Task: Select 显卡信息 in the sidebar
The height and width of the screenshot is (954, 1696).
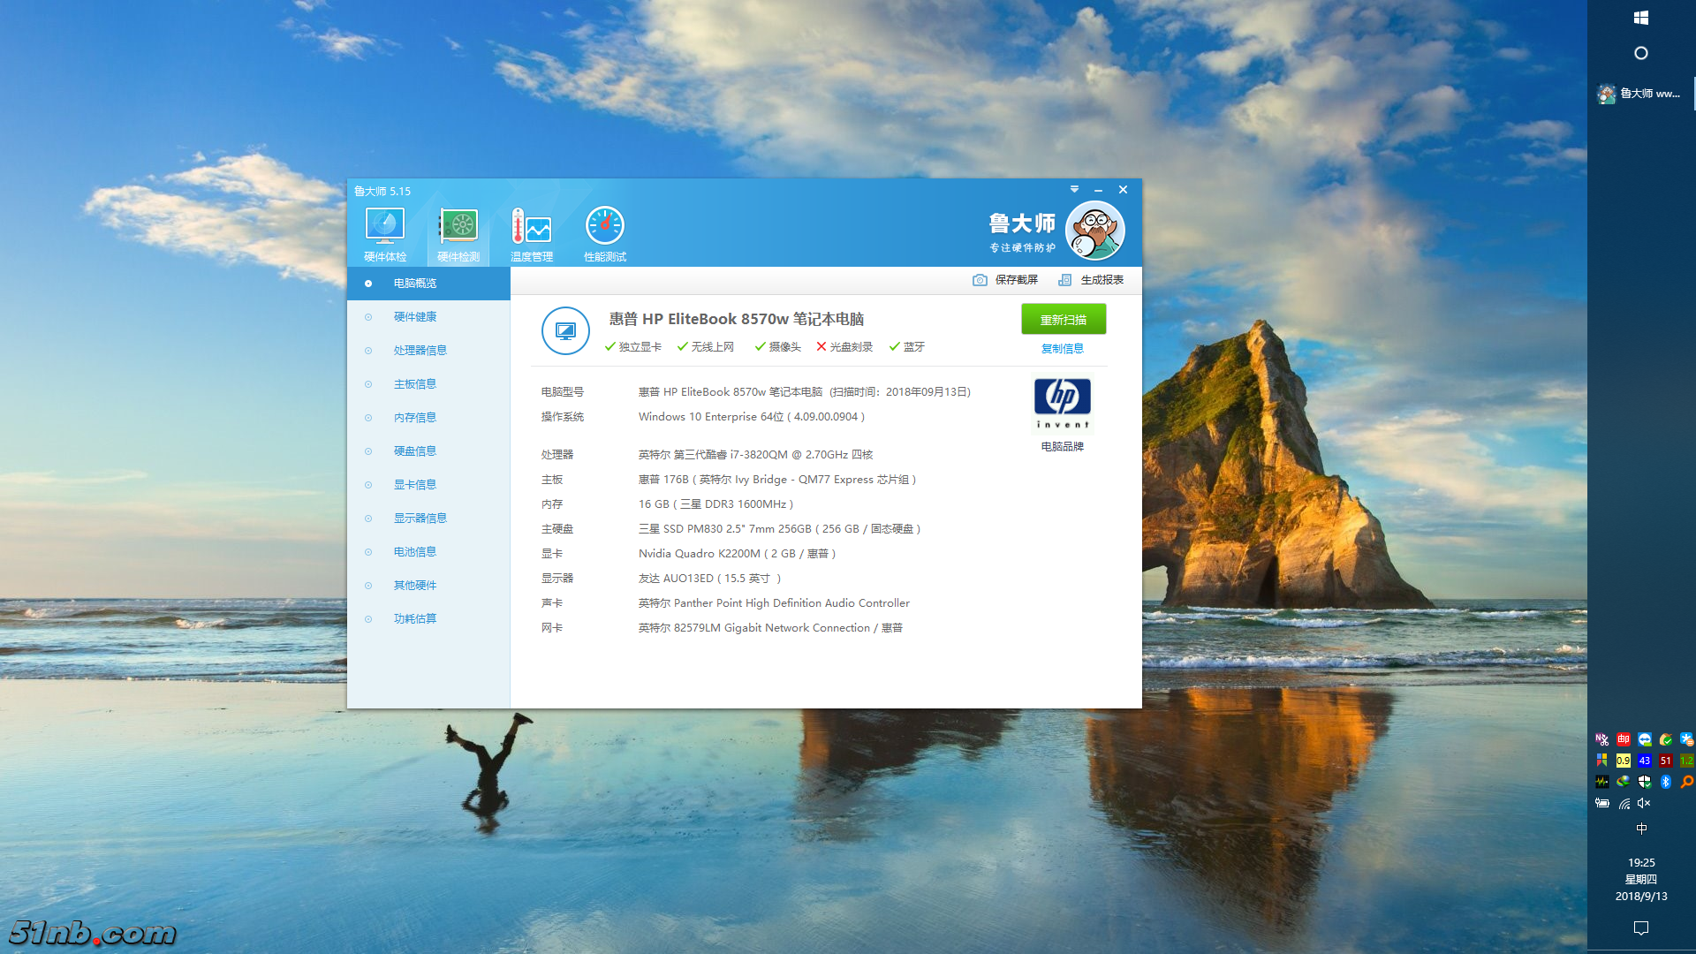Action: [x=428, y=485]
